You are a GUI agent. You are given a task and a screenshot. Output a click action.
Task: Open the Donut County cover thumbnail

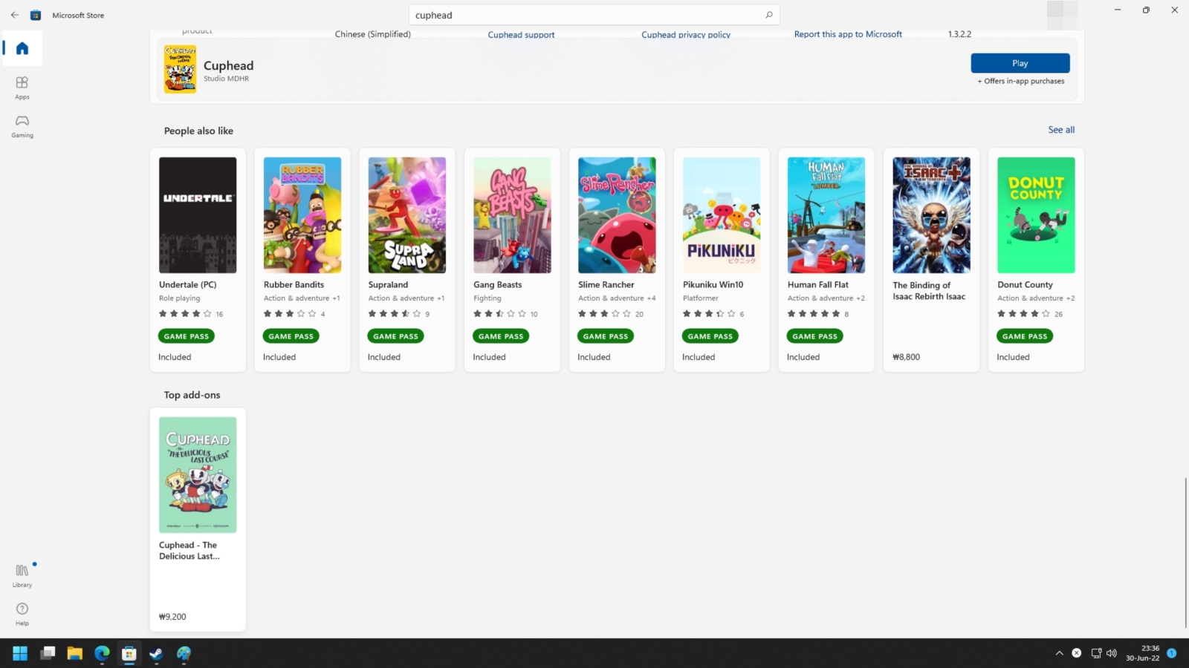click(x=1036, y=215)
